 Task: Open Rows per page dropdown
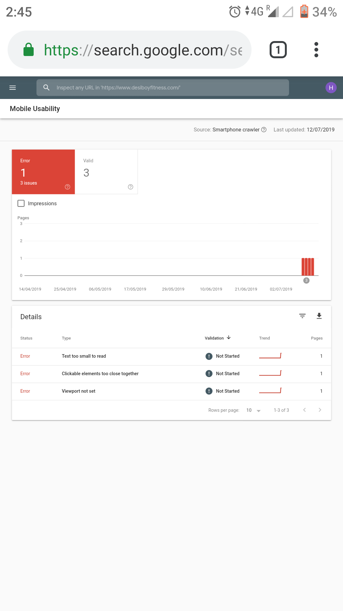pos(253,410)
